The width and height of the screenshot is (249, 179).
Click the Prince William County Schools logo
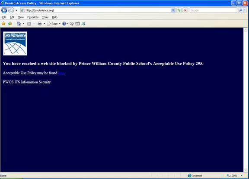click(15, 43)
